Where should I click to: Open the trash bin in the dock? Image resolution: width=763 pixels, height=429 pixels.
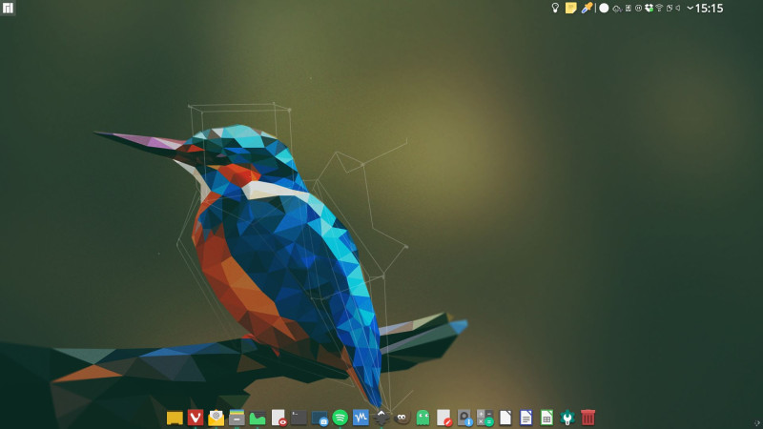coord(588,418)
